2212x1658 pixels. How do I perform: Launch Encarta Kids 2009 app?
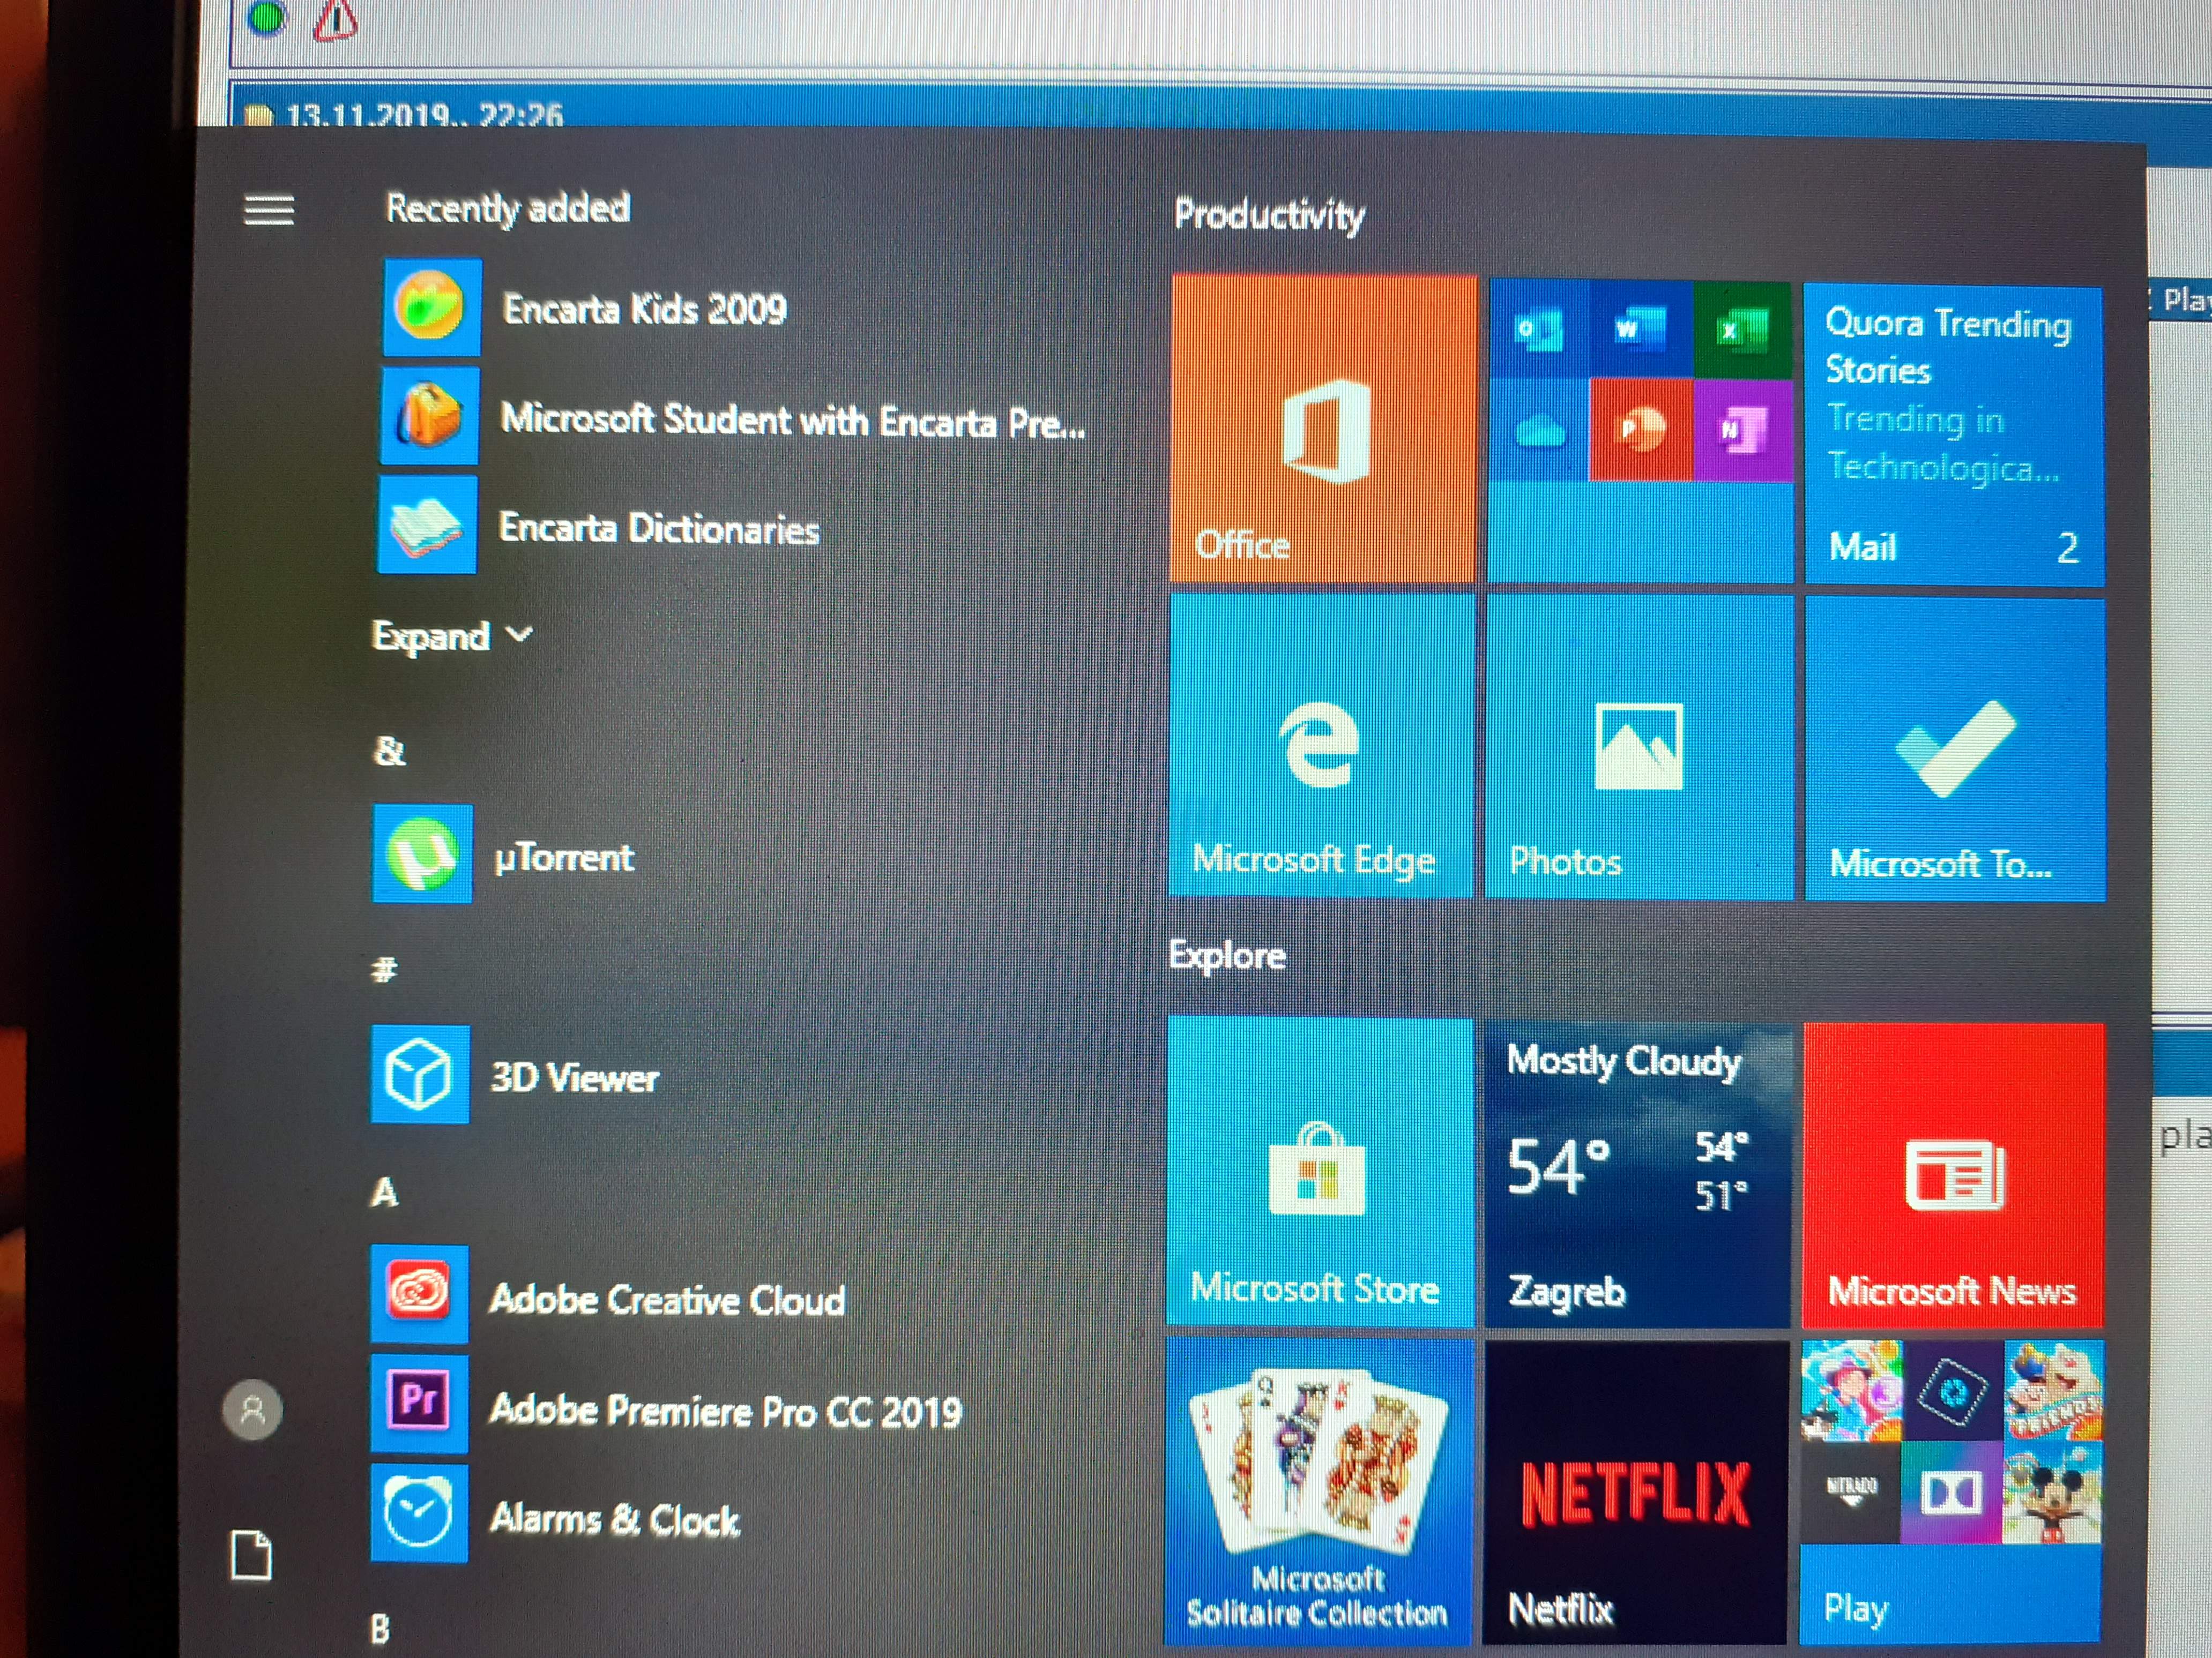[x=644, y=309]
